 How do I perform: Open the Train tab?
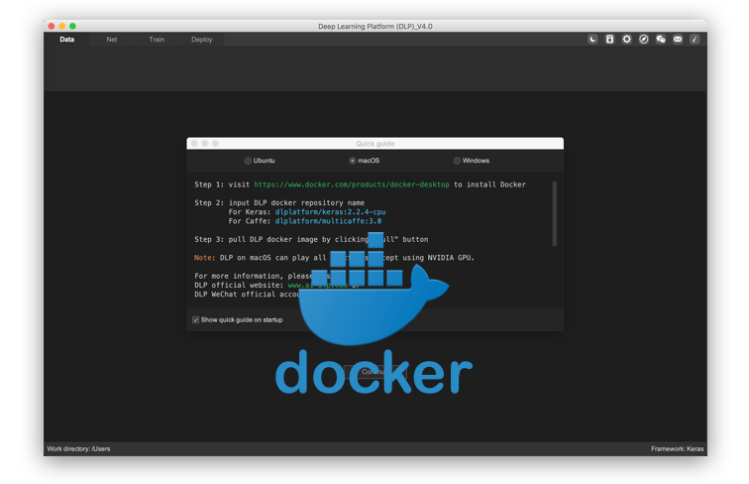(157, 40)
